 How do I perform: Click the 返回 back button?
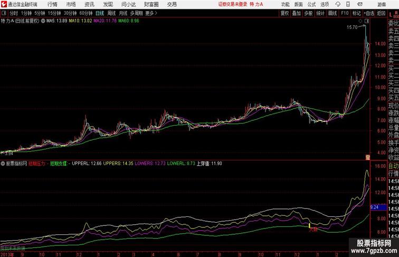click(x=381, y=13)
